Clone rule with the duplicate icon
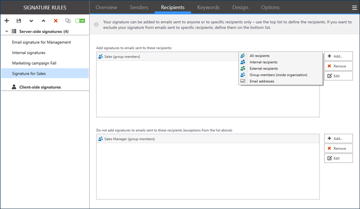360x209 pixels. point(68,21)
